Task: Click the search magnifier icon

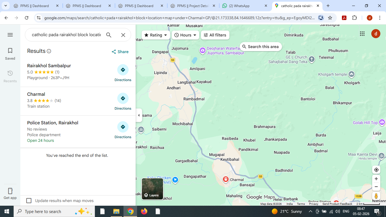Action: 109,35
